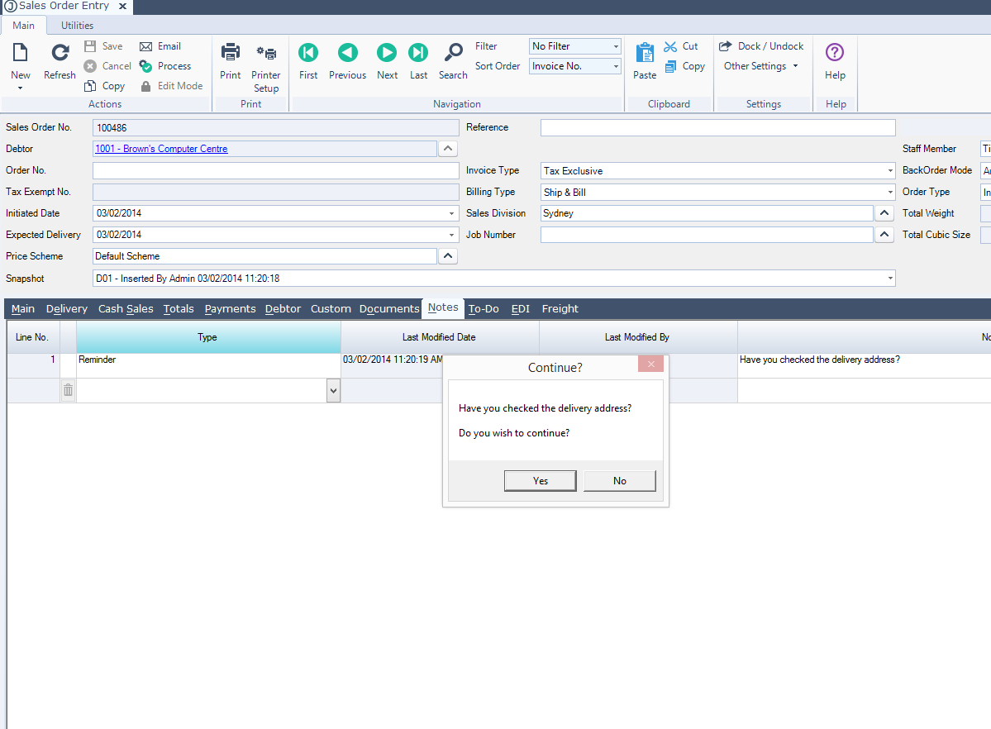Open the Delivery tab

pos(67,309)
